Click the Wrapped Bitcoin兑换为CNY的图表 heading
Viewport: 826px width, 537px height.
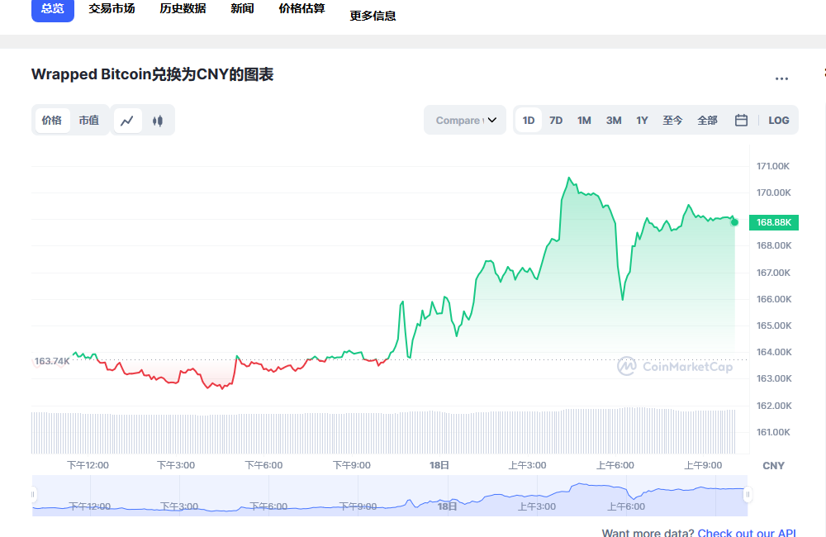[152, 74]
